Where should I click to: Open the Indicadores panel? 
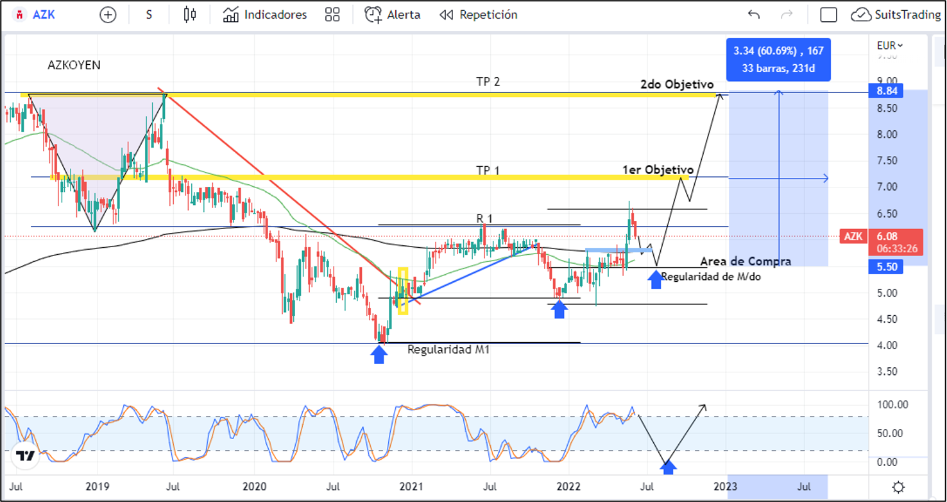[265, 15]
